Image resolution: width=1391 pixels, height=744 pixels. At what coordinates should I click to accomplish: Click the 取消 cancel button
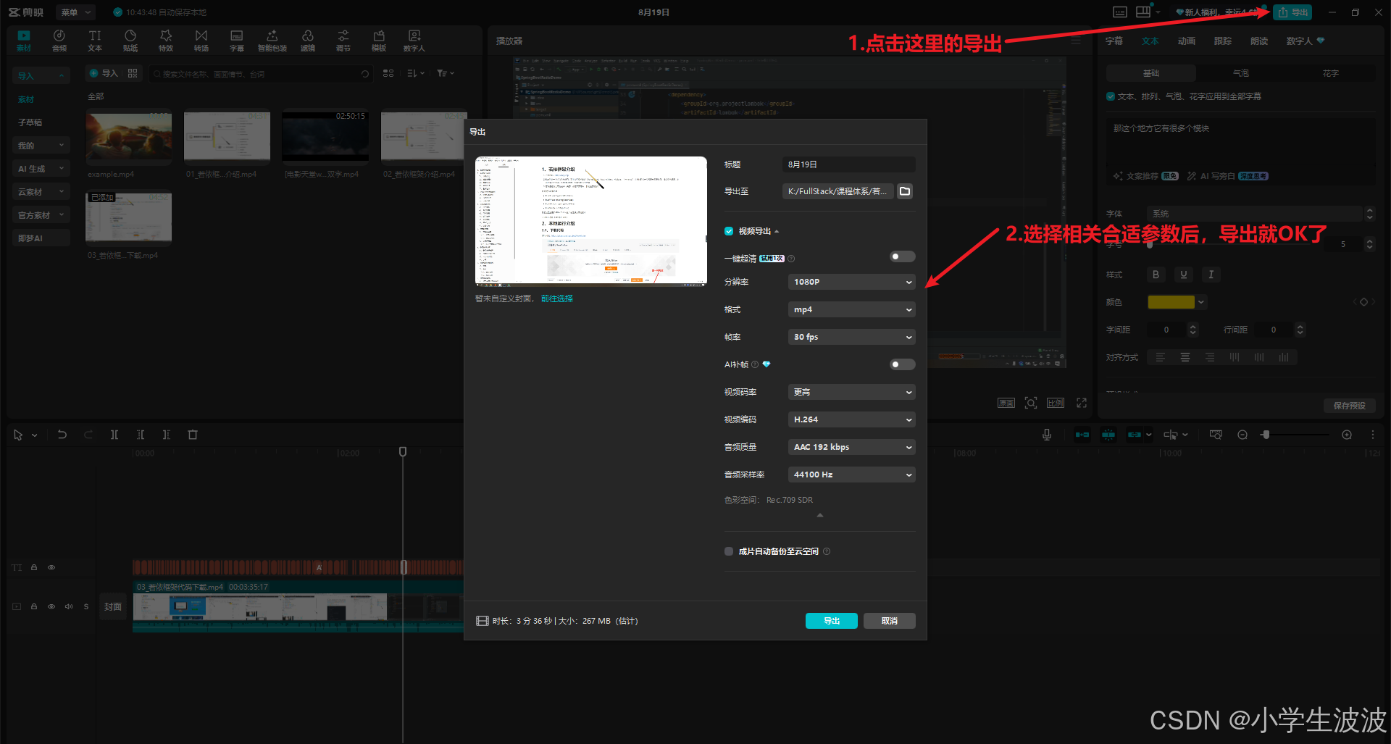coord(890,621)
